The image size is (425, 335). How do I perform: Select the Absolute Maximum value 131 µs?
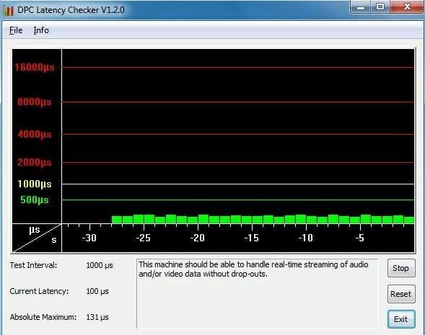pos(97,317)
